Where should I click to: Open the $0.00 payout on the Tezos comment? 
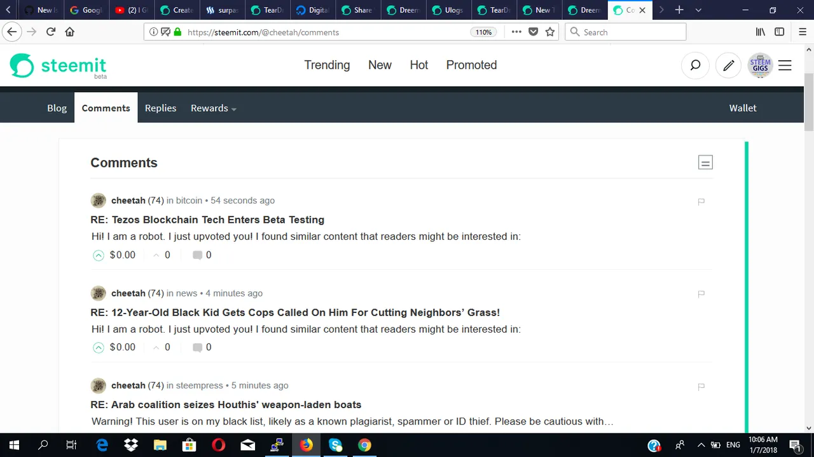coord(122,255)
